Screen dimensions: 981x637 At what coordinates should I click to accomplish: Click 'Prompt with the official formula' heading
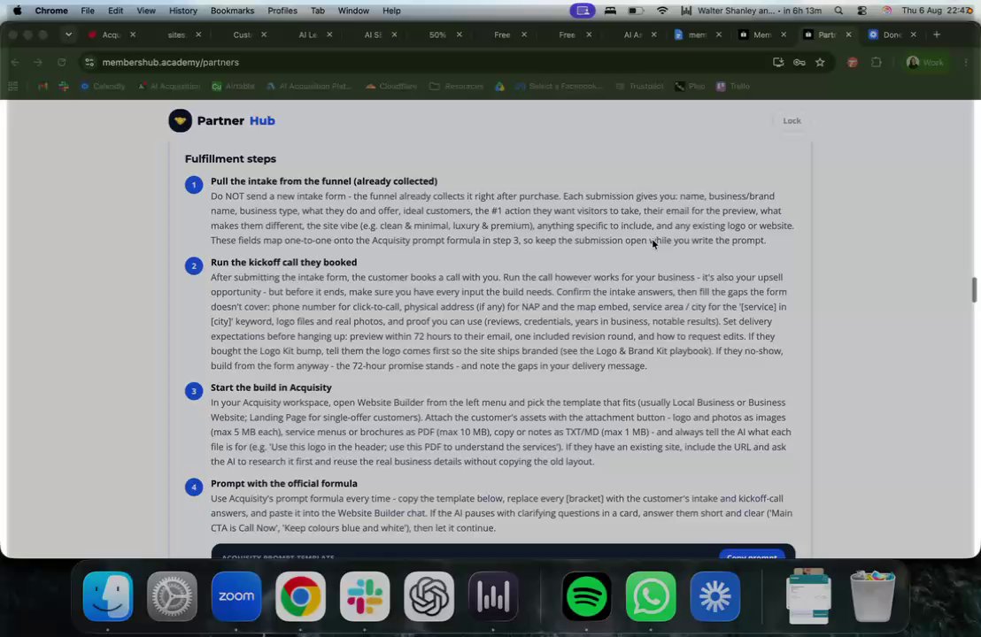(x=284, y=483)
